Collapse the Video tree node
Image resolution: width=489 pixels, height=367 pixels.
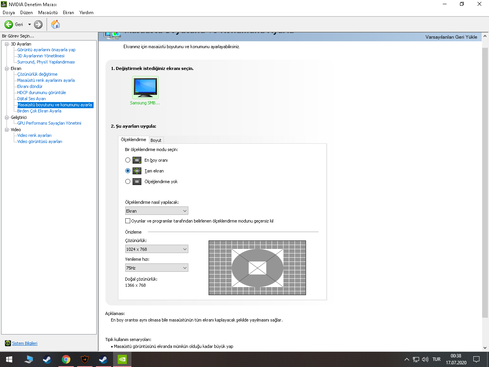click(x=7, y=130)
